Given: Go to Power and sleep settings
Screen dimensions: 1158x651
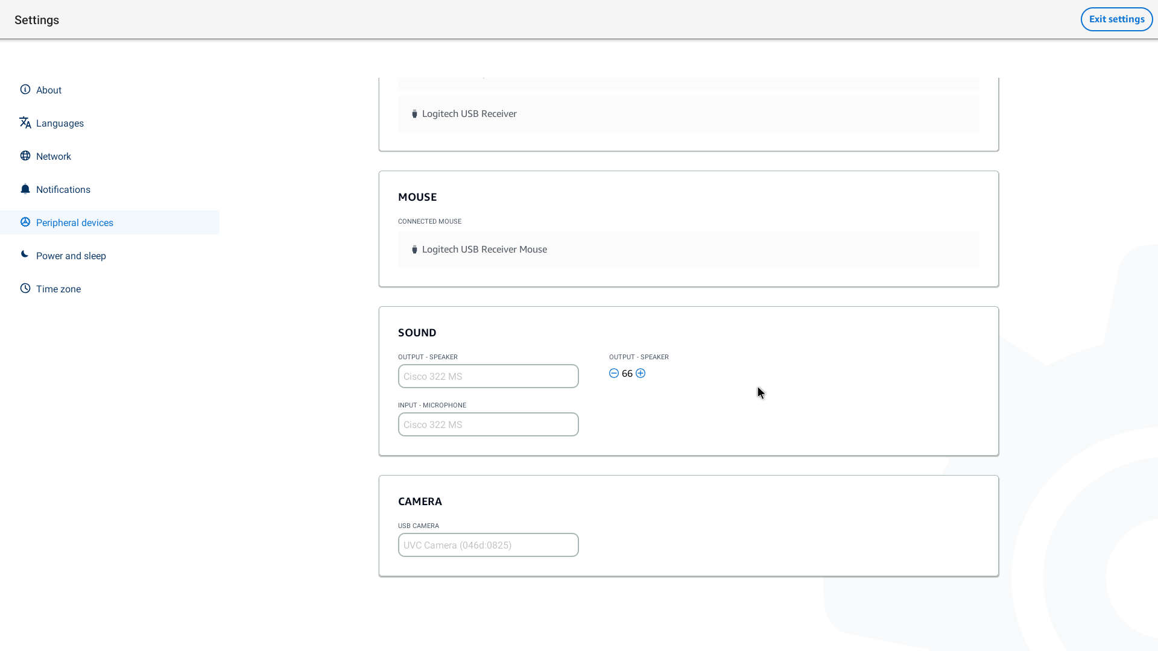Looking at the screenshot, I should (x=71, y=256).
